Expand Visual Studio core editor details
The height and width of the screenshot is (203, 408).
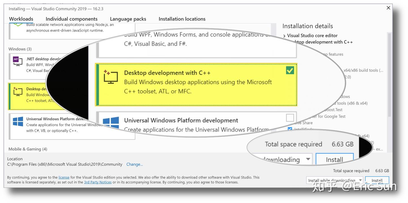coord(284,35)
